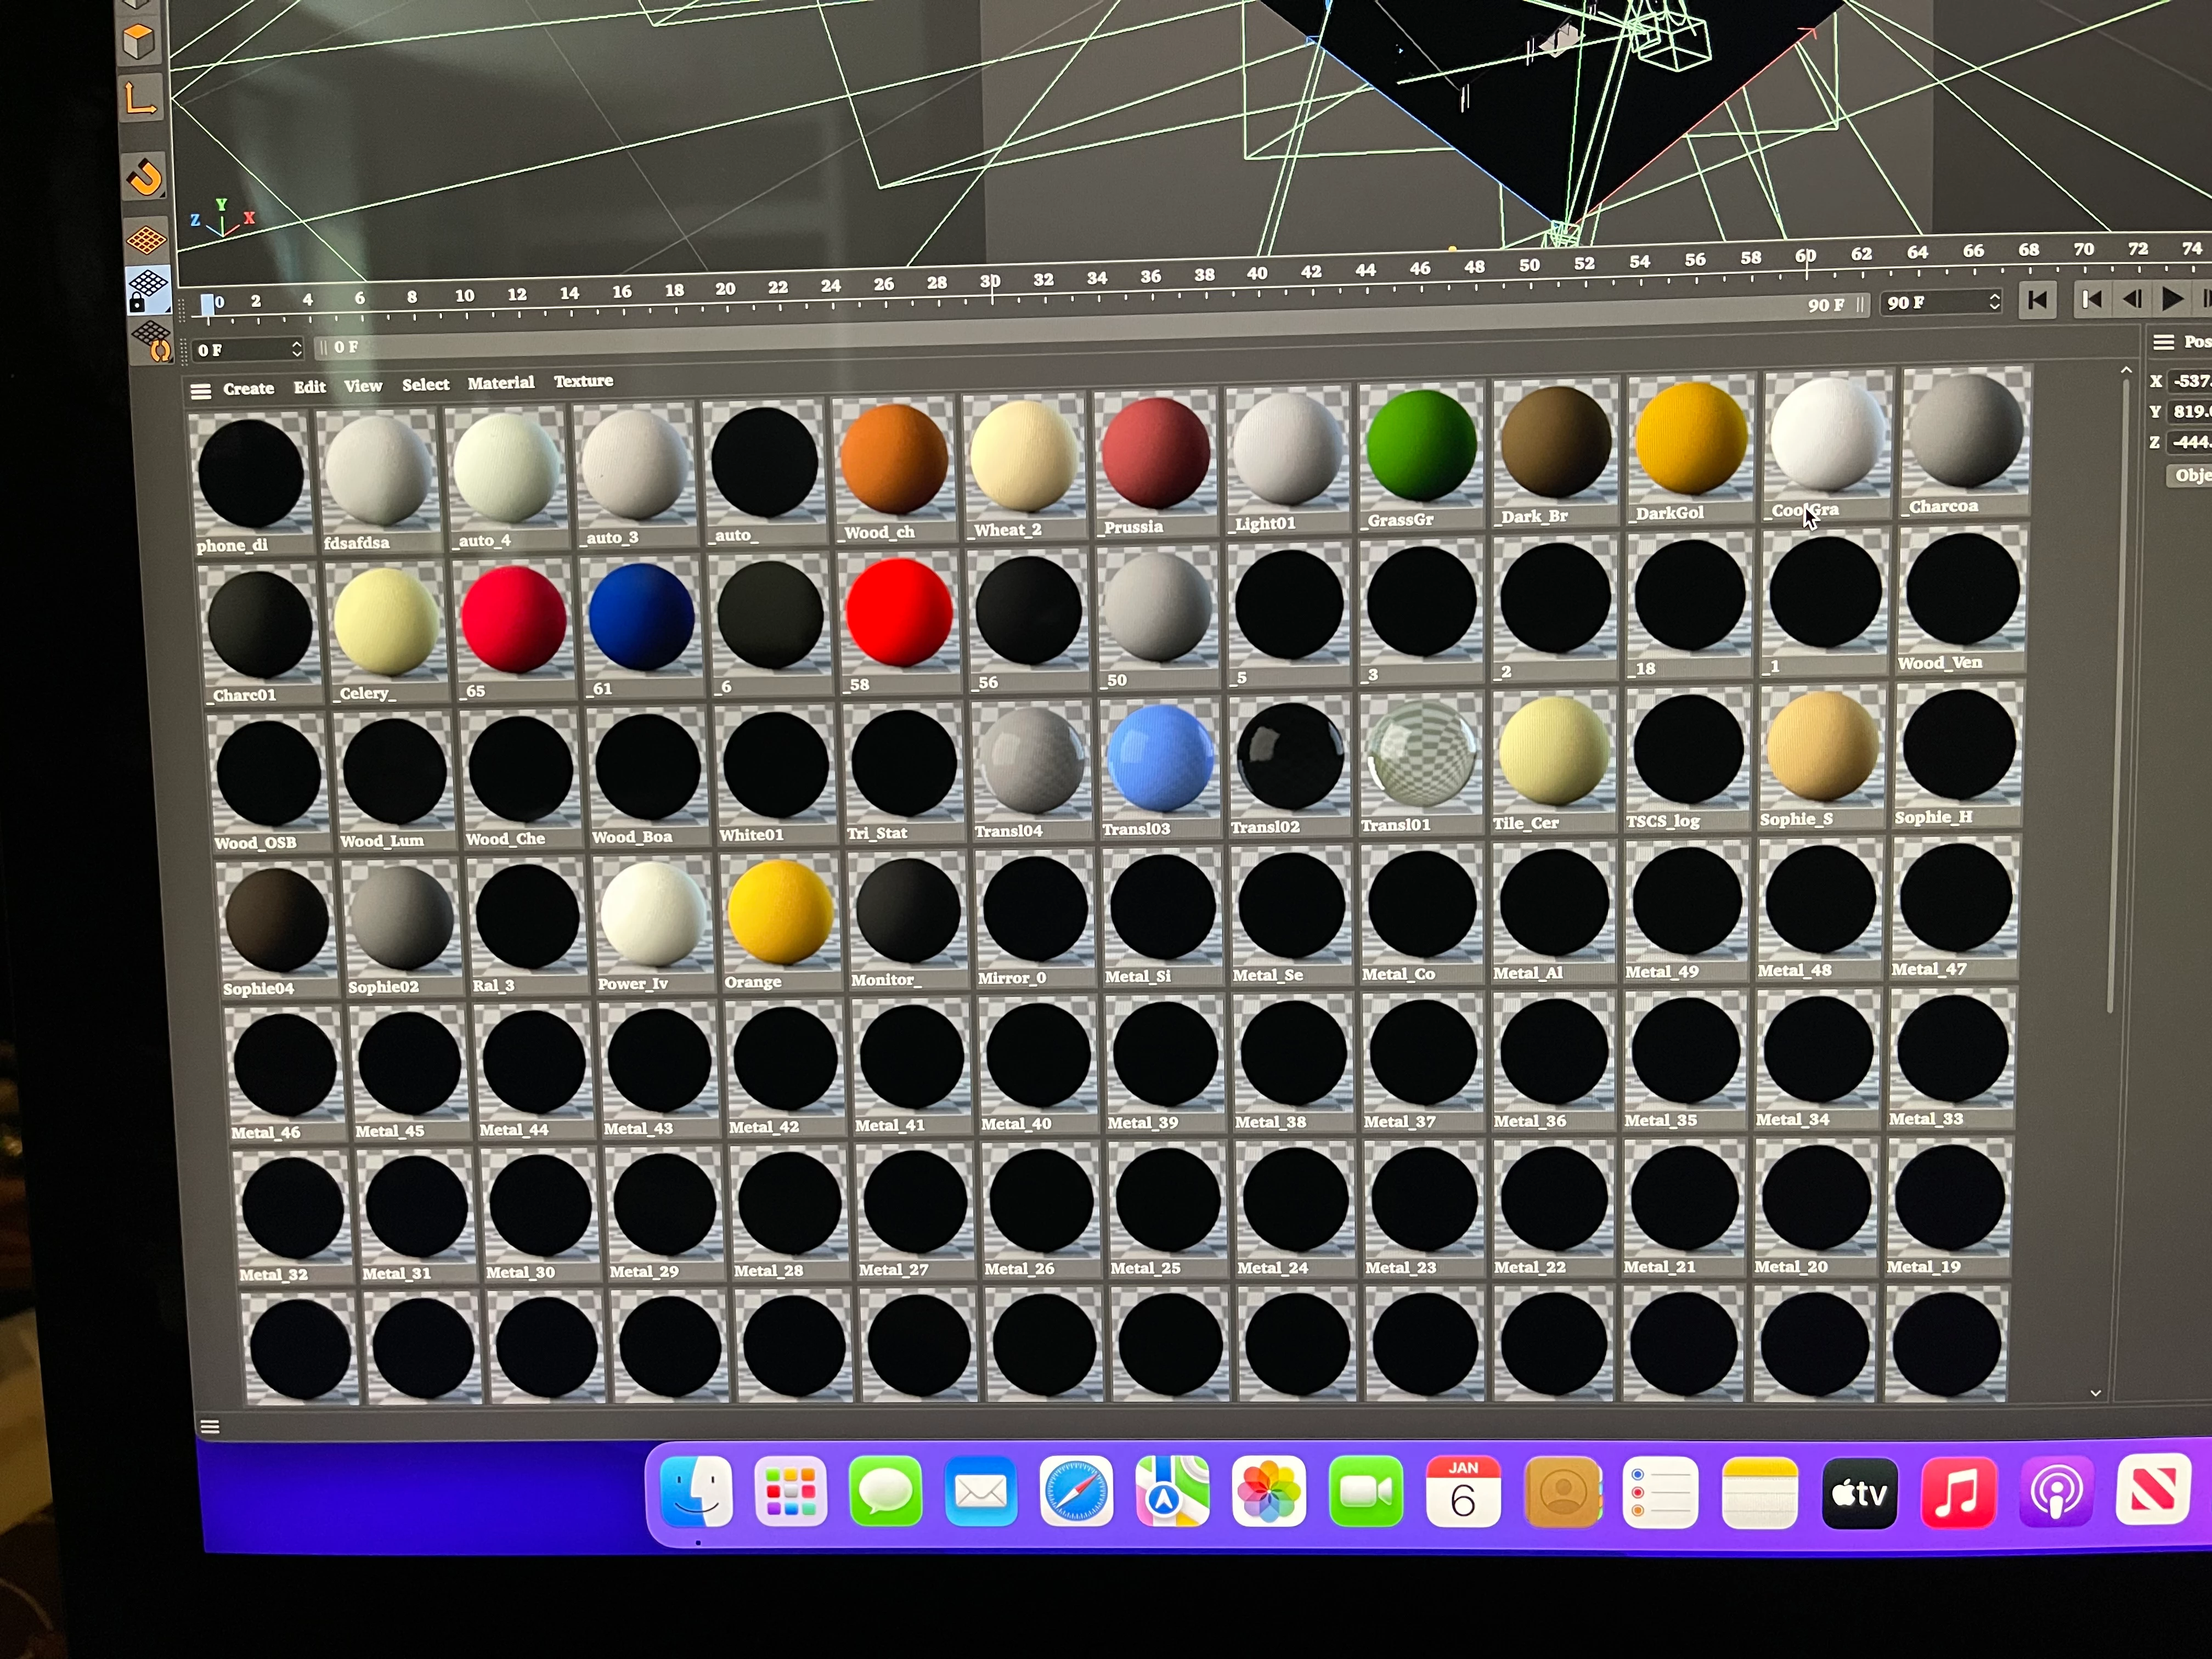Open the Texture menu

pos(583,381)
